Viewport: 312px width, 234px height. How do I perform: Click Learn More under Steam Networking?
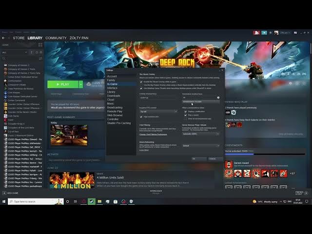[x=144, y=150]
